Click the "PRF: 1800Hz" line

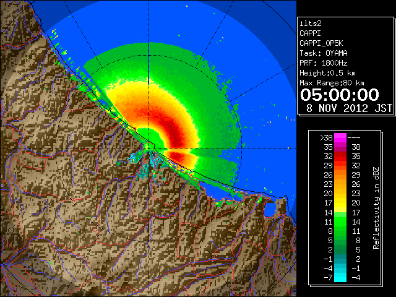(324, 63)
